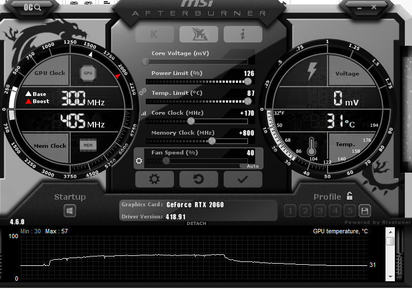Click the driver version 418.91 text
The image size is (412, 289).
point(176,217)
